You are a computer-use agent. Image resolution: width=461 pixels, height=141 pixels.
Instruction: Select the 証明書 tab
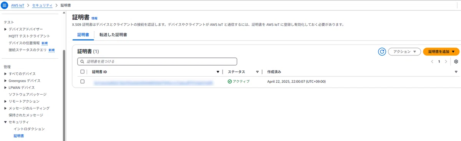point(83,34)
